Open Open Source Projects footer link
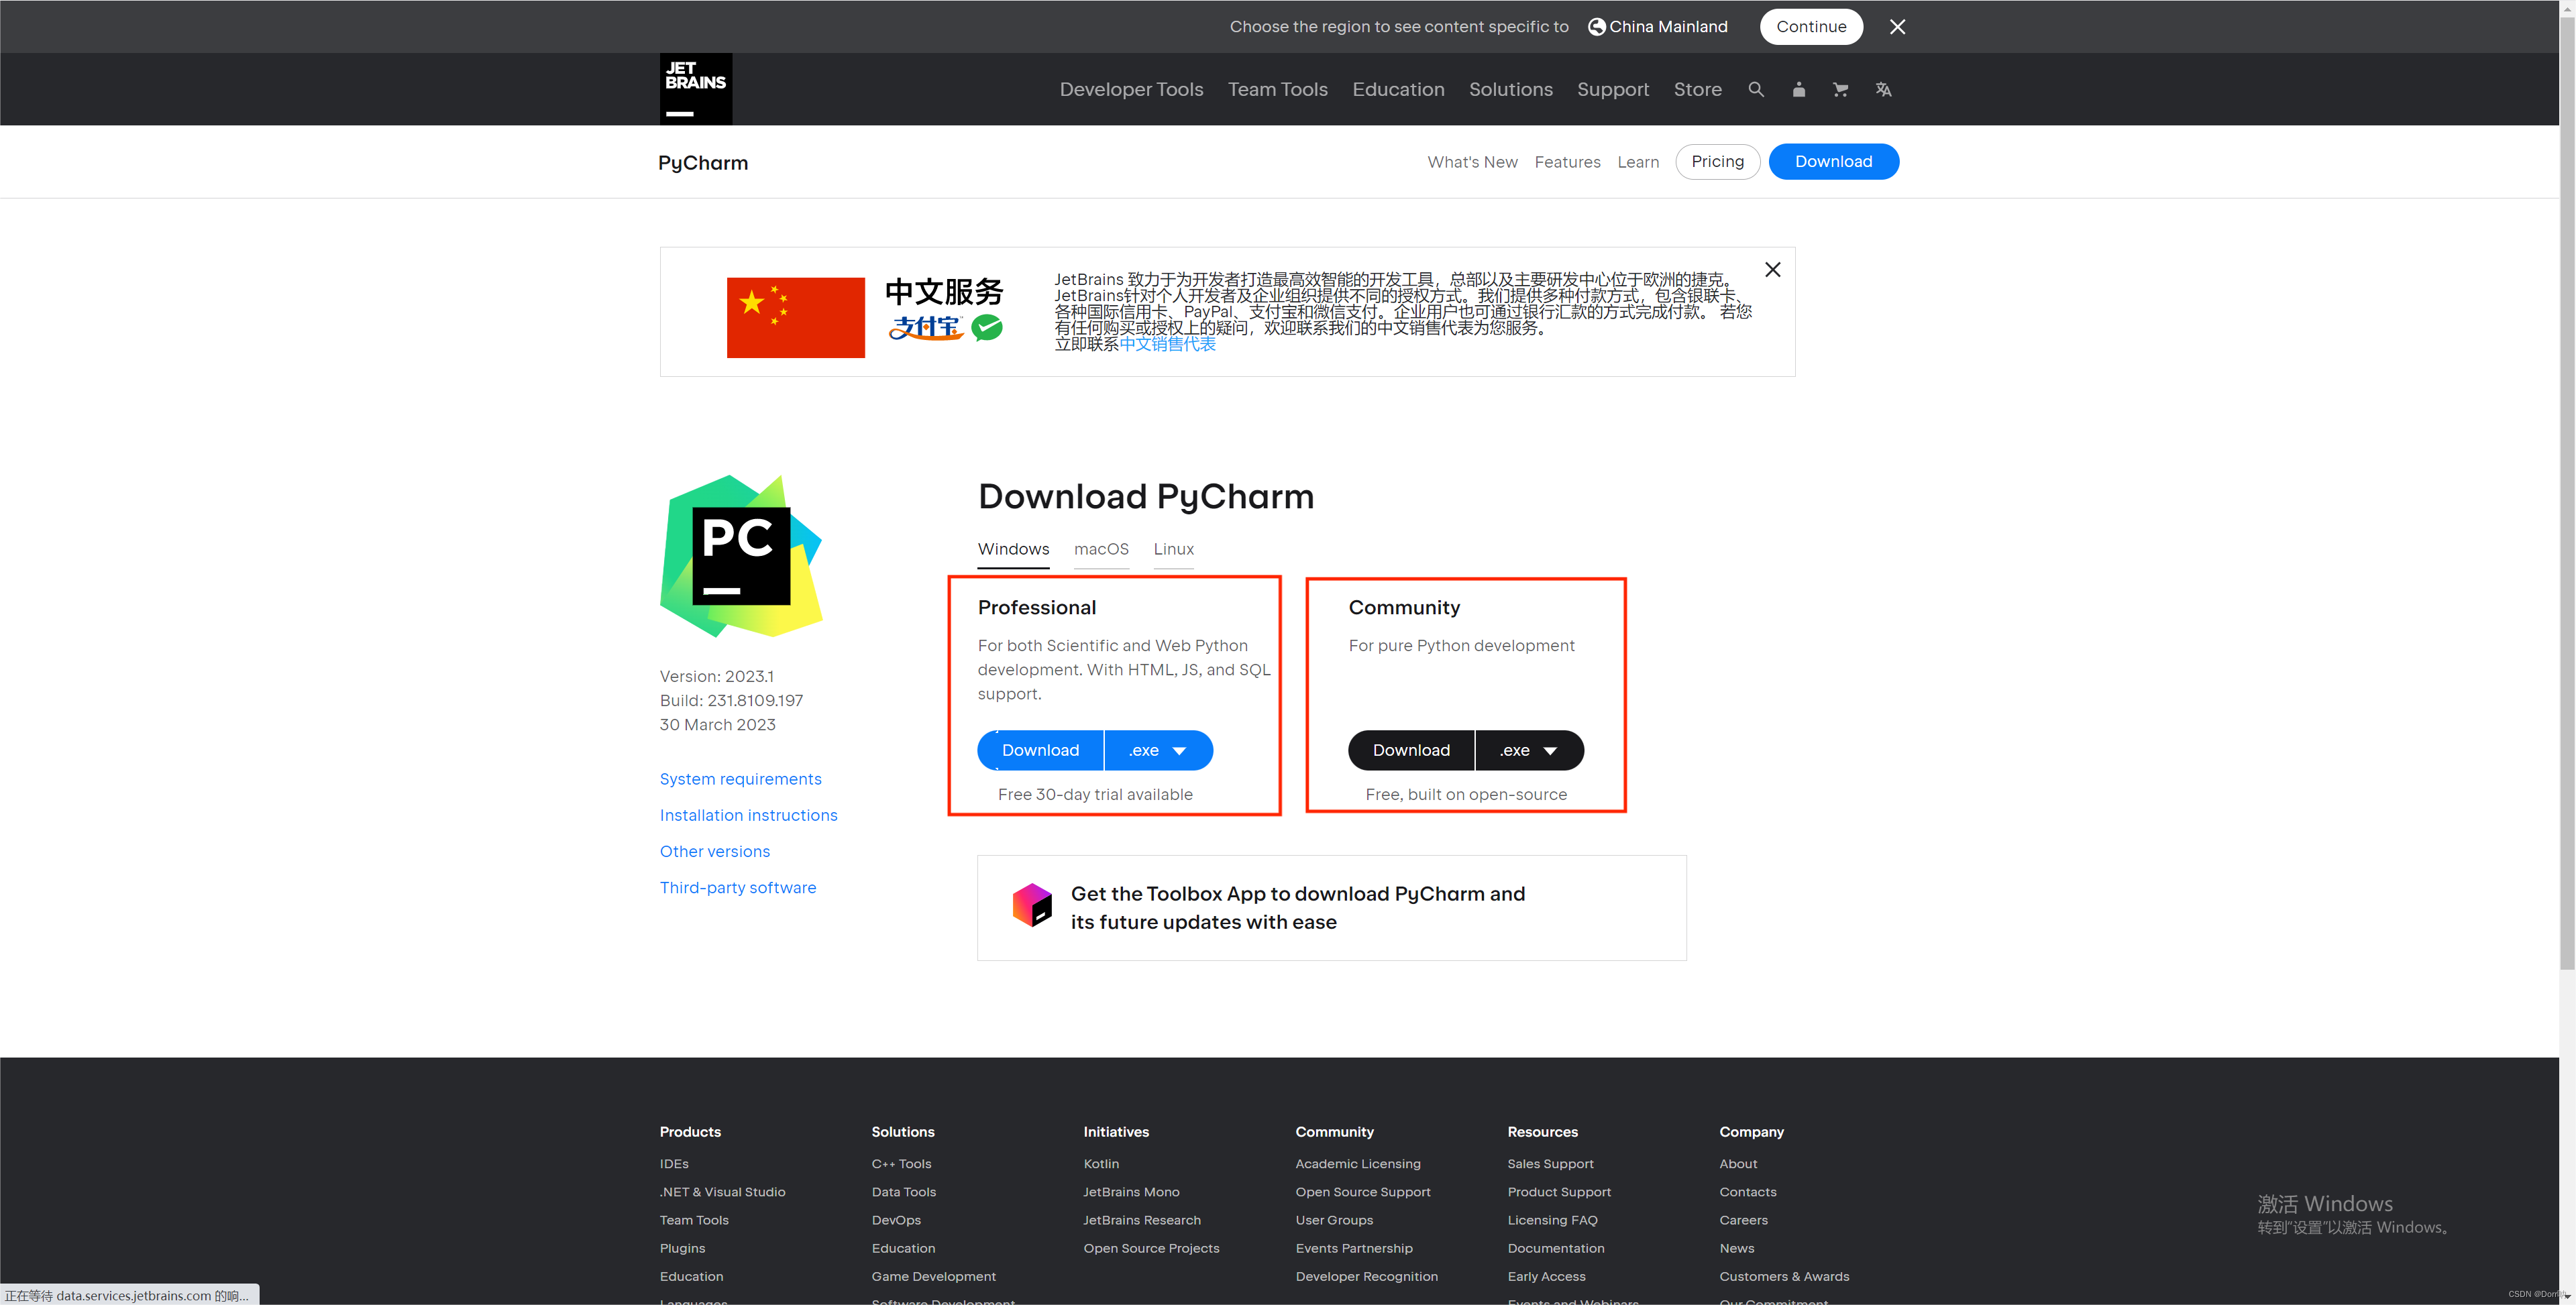 pyautogui.click(x=1151, y=1248)
